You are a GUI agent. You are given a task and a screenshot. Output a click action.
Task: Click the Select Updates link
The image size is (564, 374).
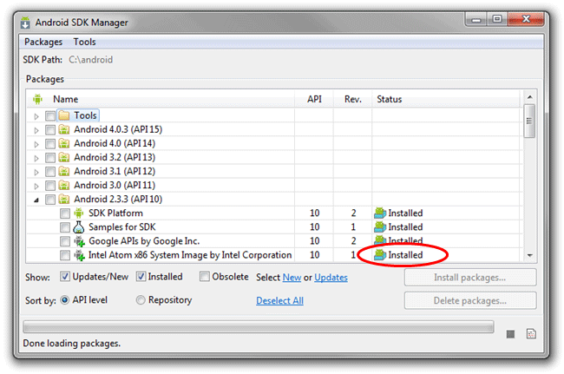331,278
